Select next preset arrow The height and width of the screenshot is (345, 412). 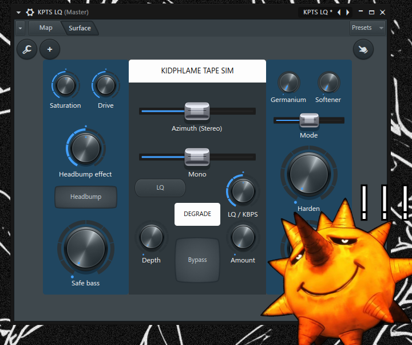coord(348,12)
